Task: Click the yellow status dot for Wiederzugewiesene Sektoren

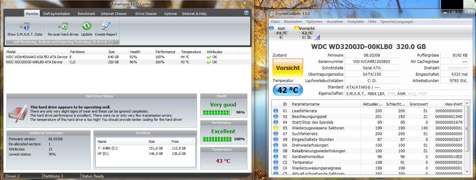Action: click(x=276, y=128)
